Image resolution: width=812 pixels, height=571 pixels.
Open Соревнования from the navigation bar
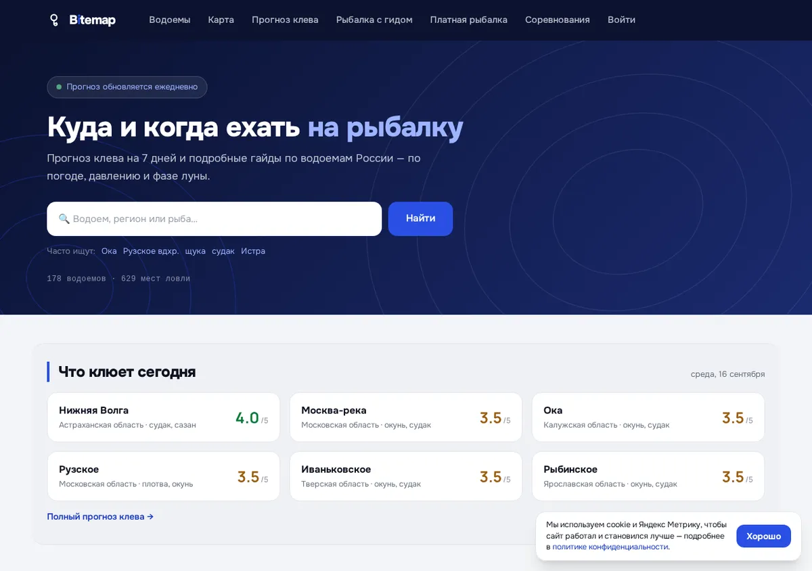coord(558,20)
